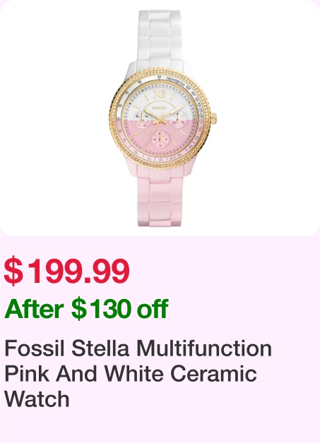Select the XII marker on the watch face
Screen dimensions: 320x443
pyautogui.click(x=160, y=95)
